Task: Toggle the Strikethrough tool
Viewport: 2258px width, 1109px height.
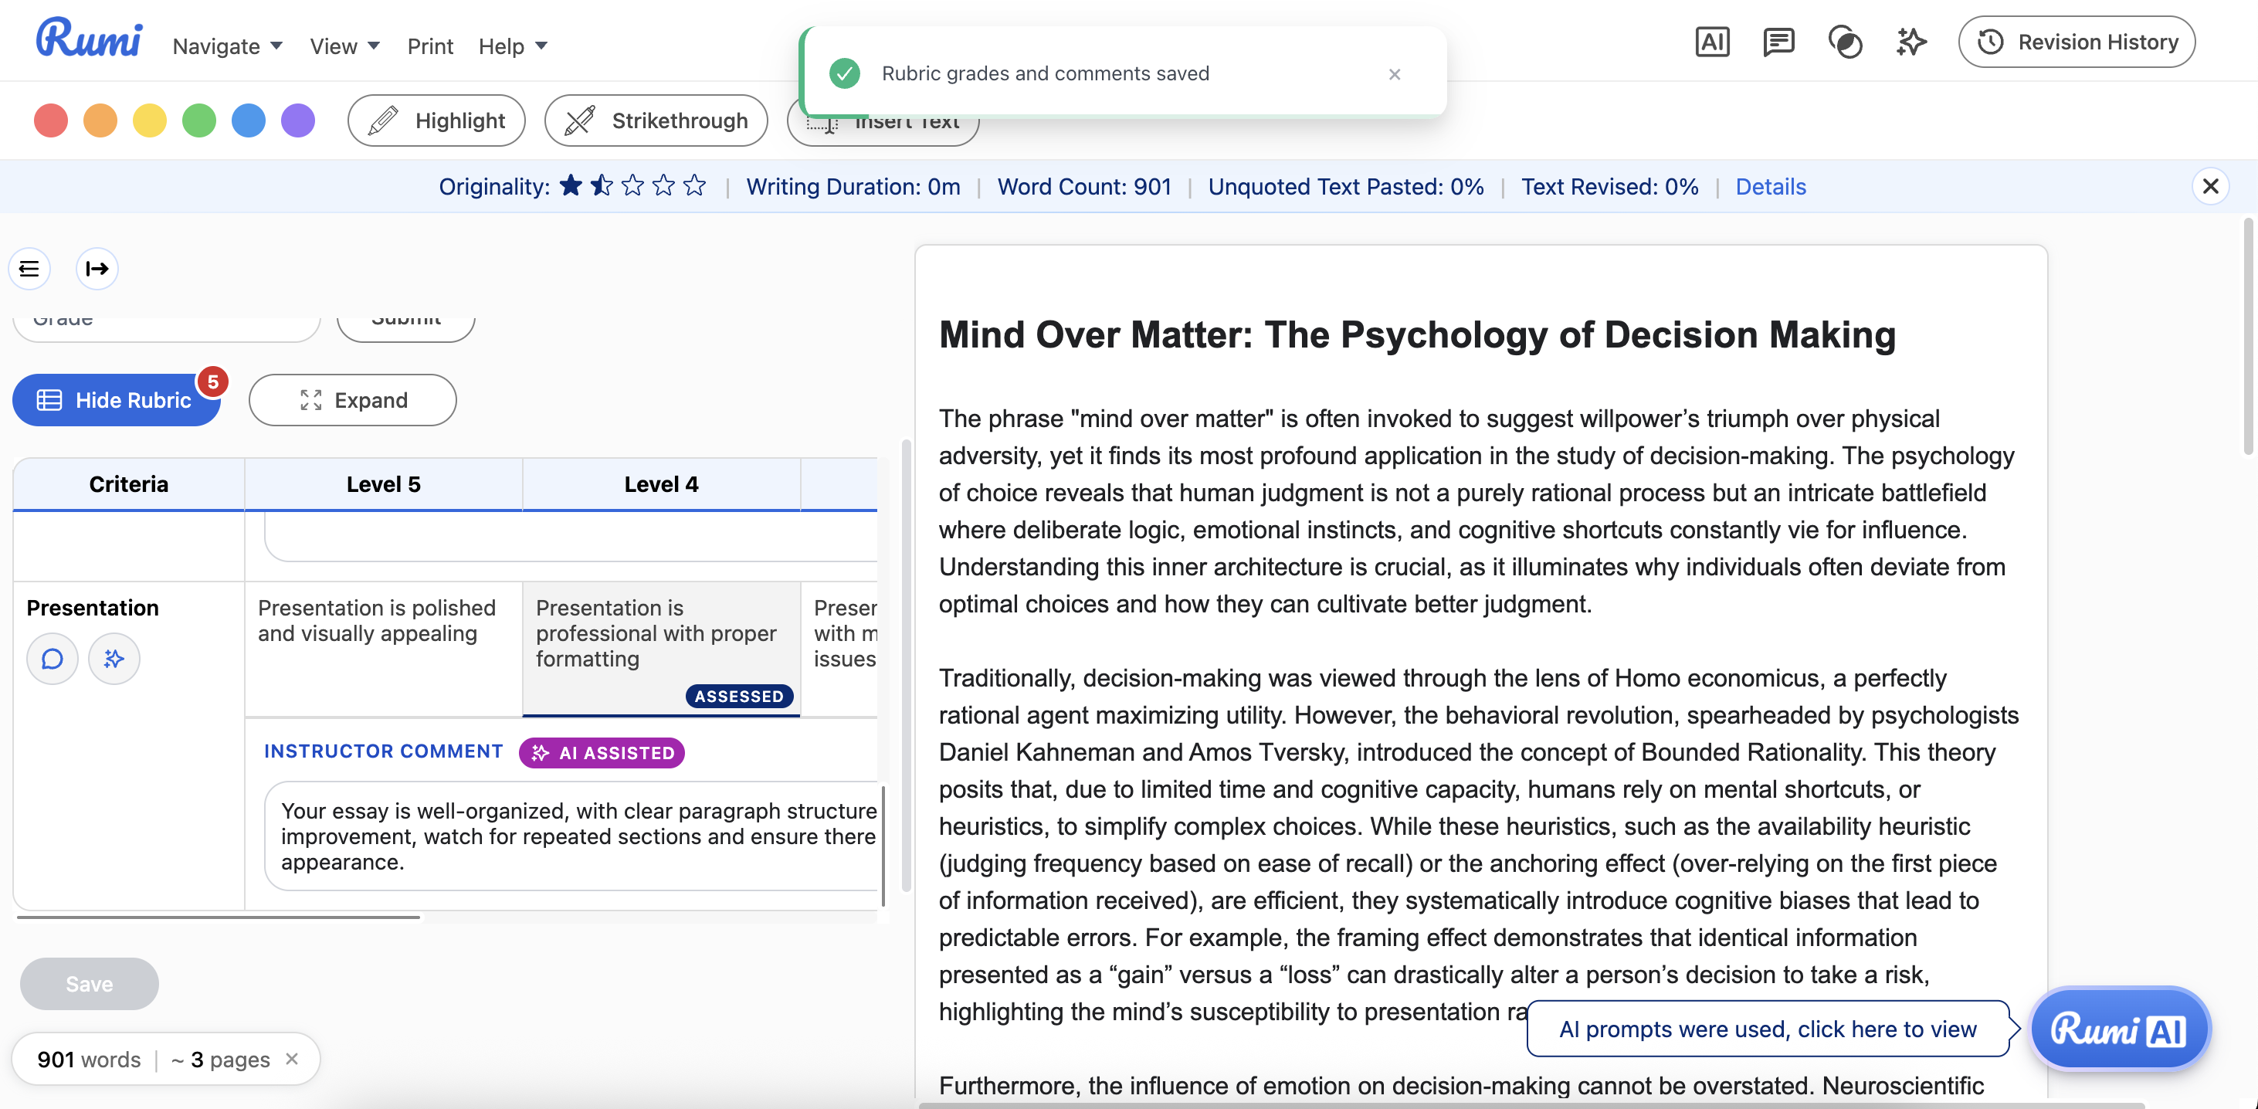Action: click(656, 120)
